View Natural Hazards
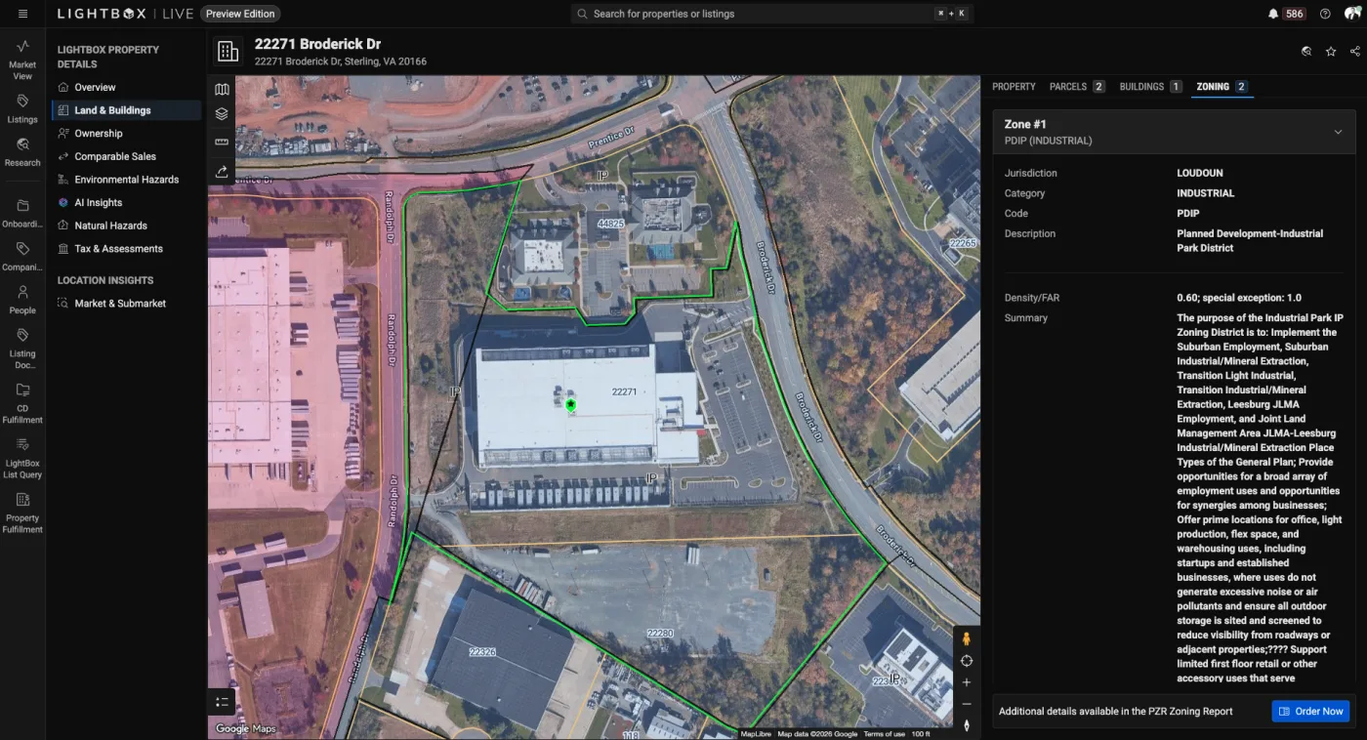Viewport: 1367px width, 740px height. pyautogui.click(x=128, y=226)
